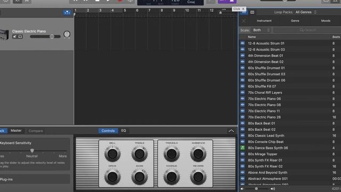This screenshot has height=192, width=341.
Task: Switch to the Master tab
Action: pos(16,131)
